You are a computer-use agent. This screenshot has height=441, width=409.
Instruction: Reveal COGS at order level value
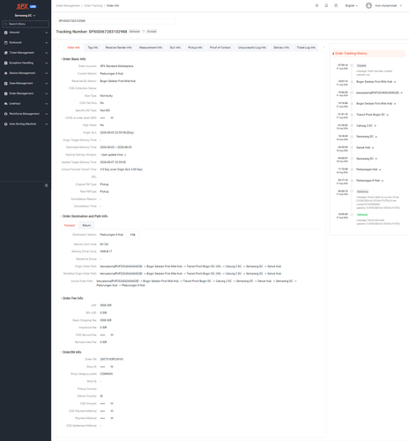click(x=112, y=118)
